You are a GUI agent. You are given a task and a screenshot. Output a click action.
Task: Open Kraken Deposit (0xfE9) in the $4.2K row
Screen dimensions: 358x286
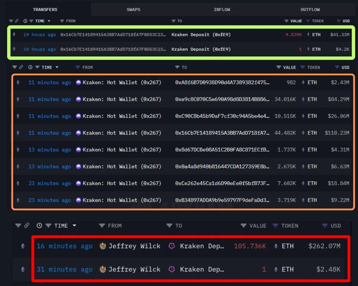pyautogui.click(x=201, y=49)
